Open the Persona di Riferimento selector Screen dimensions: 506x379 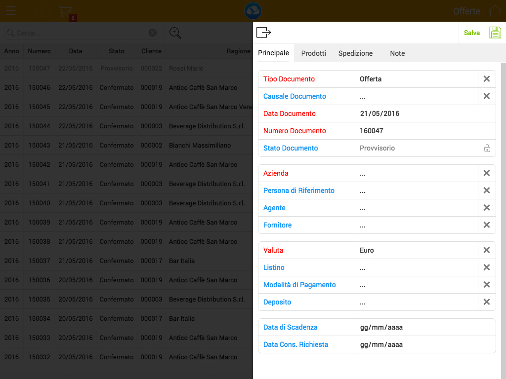[x=417, y=190]
